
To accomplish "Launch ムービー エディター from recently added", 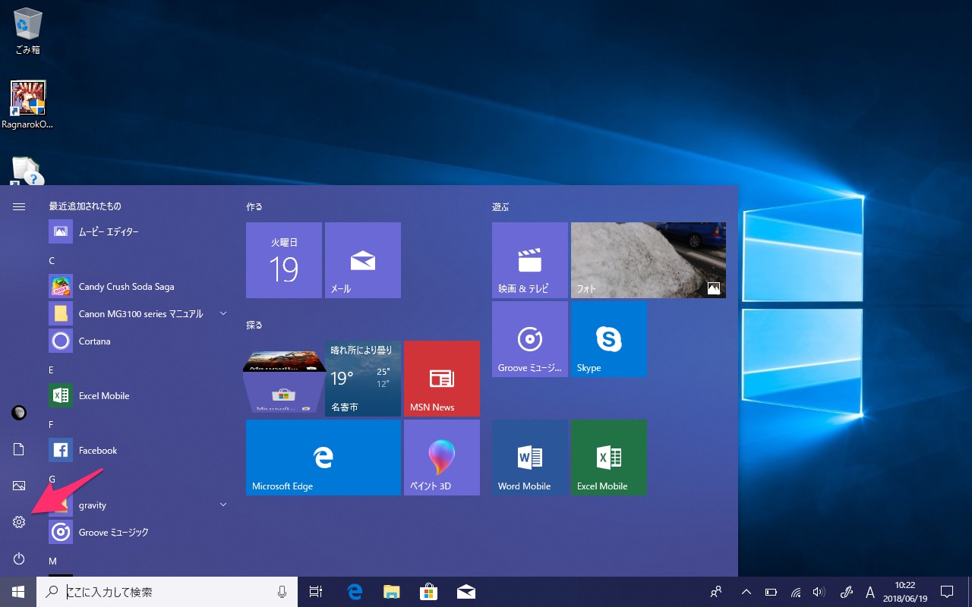I will tap(138, 231).
